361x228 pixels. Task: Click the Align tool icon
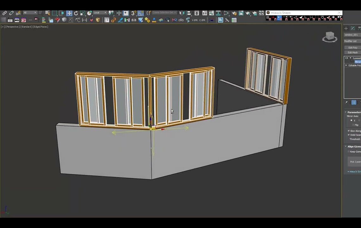coord(188,13)
